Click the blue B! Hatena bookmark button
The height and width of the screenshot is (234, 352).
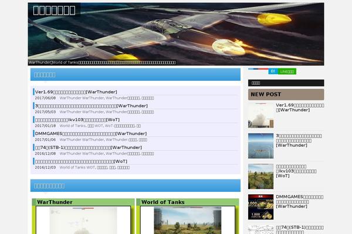273,71
